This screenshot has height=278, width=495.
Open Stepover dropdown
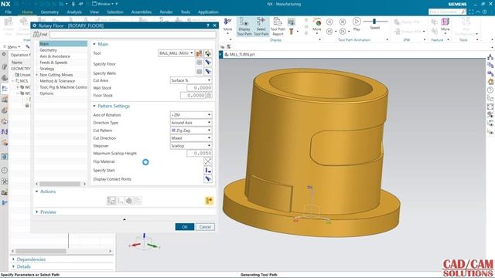tap(191, 146)
